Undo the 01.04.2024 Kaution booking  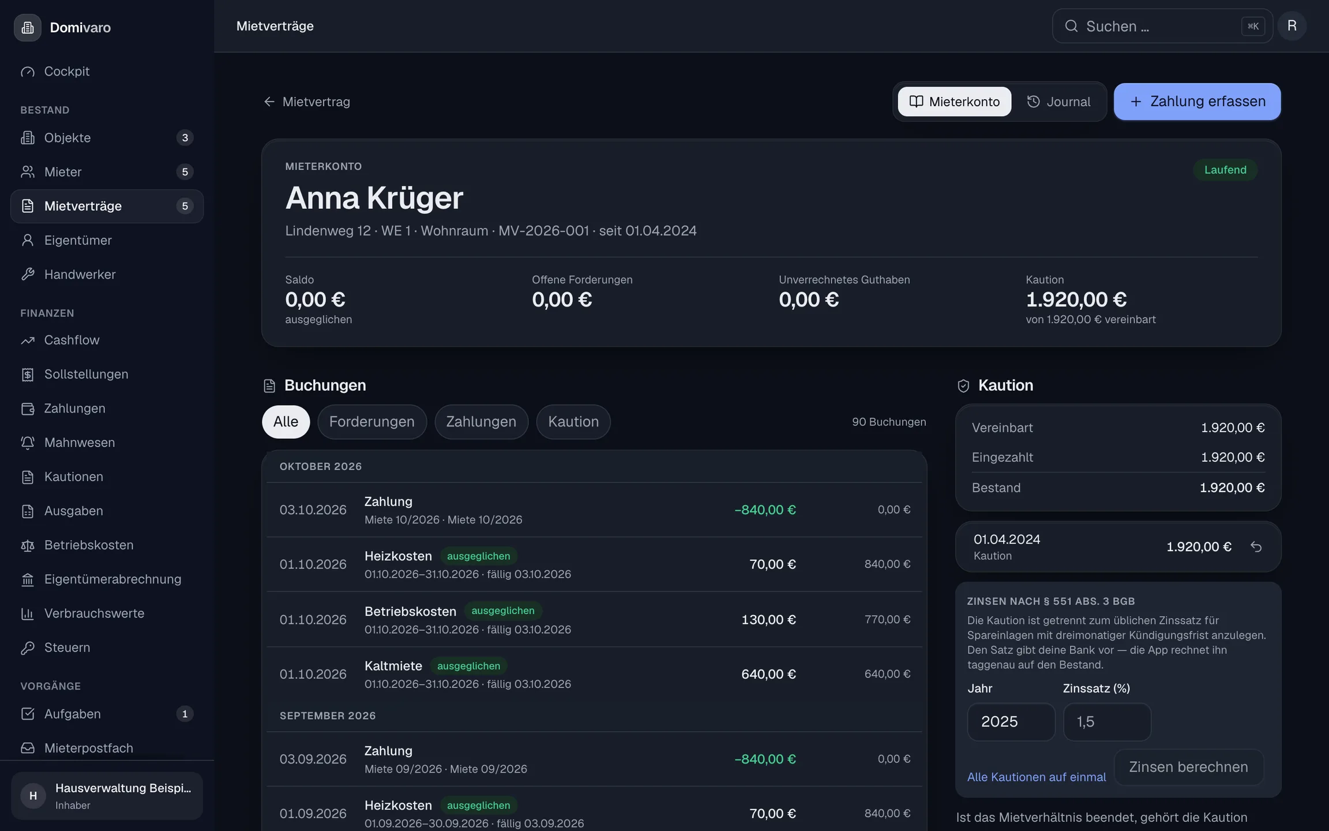pyautogui.click(x=1256, y=546)
